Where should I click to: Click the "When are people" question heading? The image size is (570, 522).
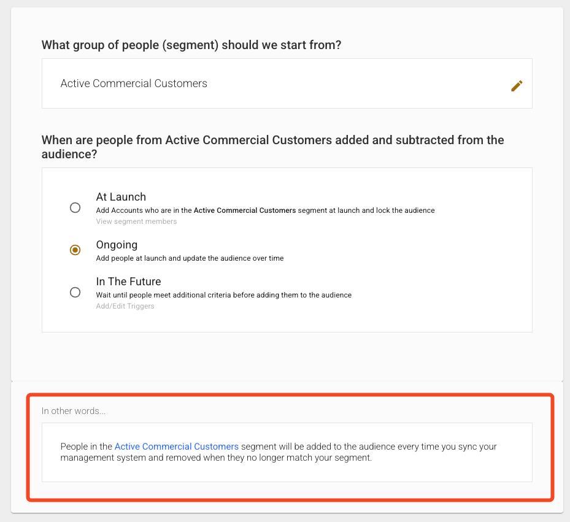272,140
